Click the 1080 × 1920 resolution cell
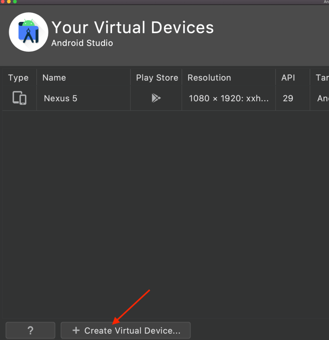The image size is (329, 340). [x=229, y=98]
